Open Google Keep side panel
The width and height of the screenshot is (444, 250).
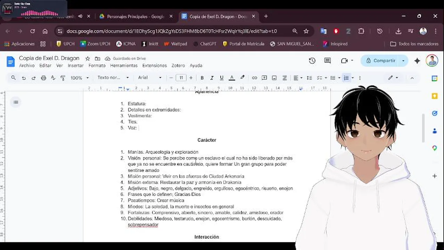(435, 96)
